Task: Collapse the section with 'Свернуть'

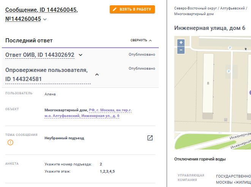Action: 141,40
